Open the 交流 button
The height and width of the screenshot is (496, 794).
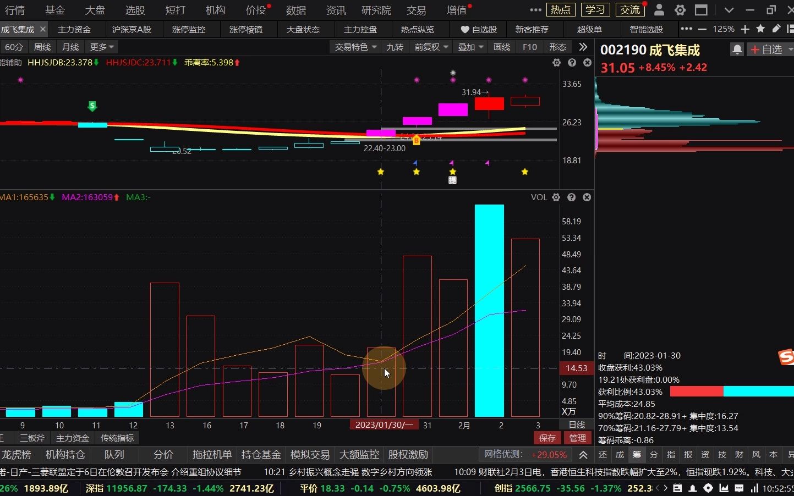pyautogui.click(x=630, y=10)
